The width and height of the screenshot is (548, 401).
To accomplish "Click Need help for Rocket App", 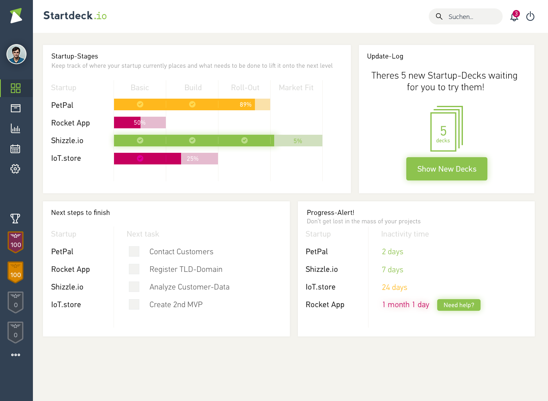I will tap(458, 305).
